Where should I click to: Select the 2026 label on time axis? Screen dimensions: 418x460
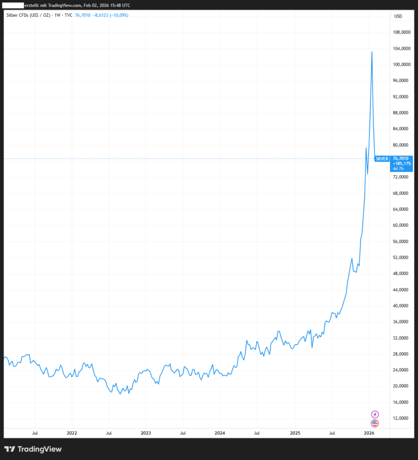coord(369,433)
